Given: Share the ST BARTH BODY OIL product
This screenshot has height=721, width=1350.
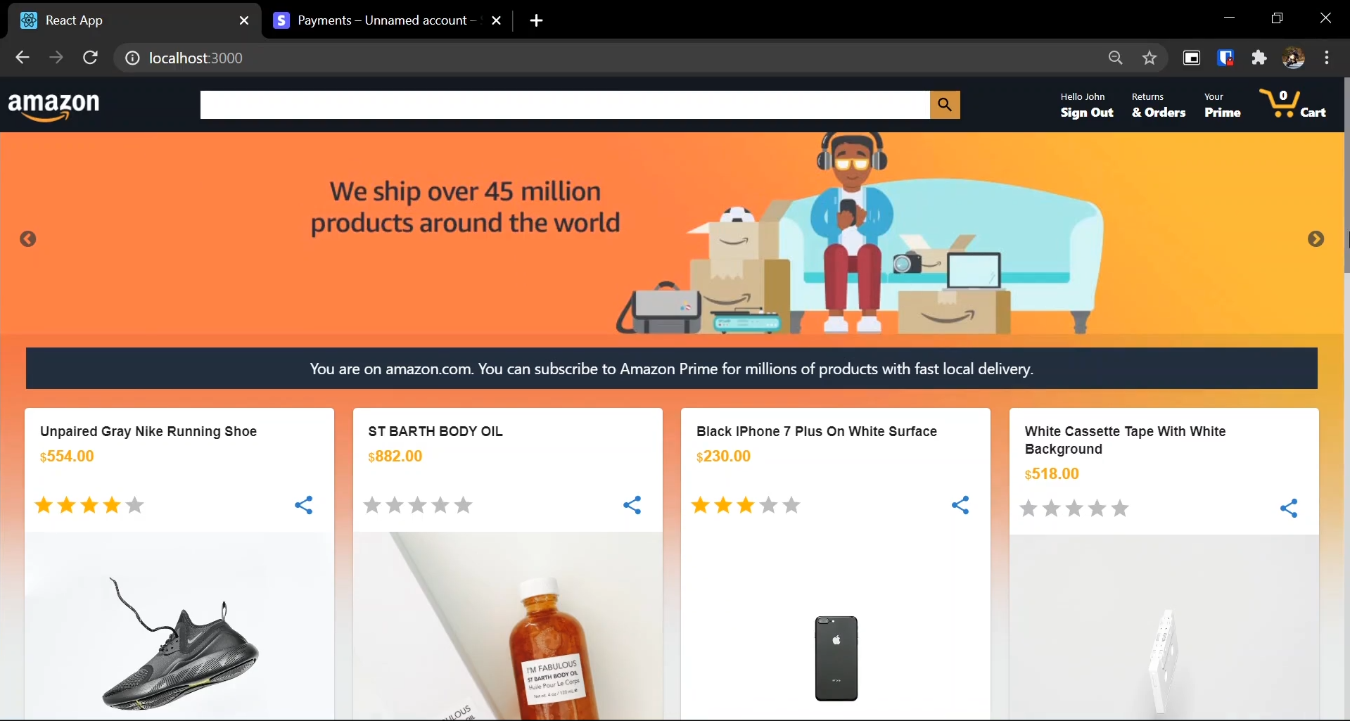Looking at the screenshot, I should [x=632, y=505].
